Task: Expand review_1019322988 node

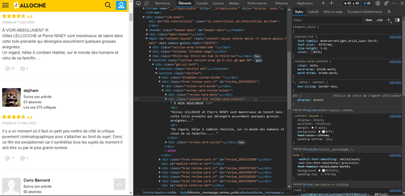Action: 159,159
